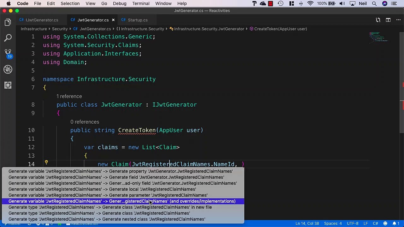
Task: Click the lightbulb quick-fix icon on line 14
Action: 46,162
